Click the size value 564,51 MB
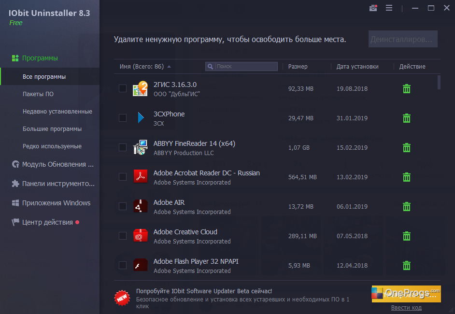 tap(302, 177)
